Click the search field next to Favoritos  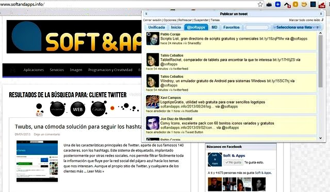tap(257, 27)
